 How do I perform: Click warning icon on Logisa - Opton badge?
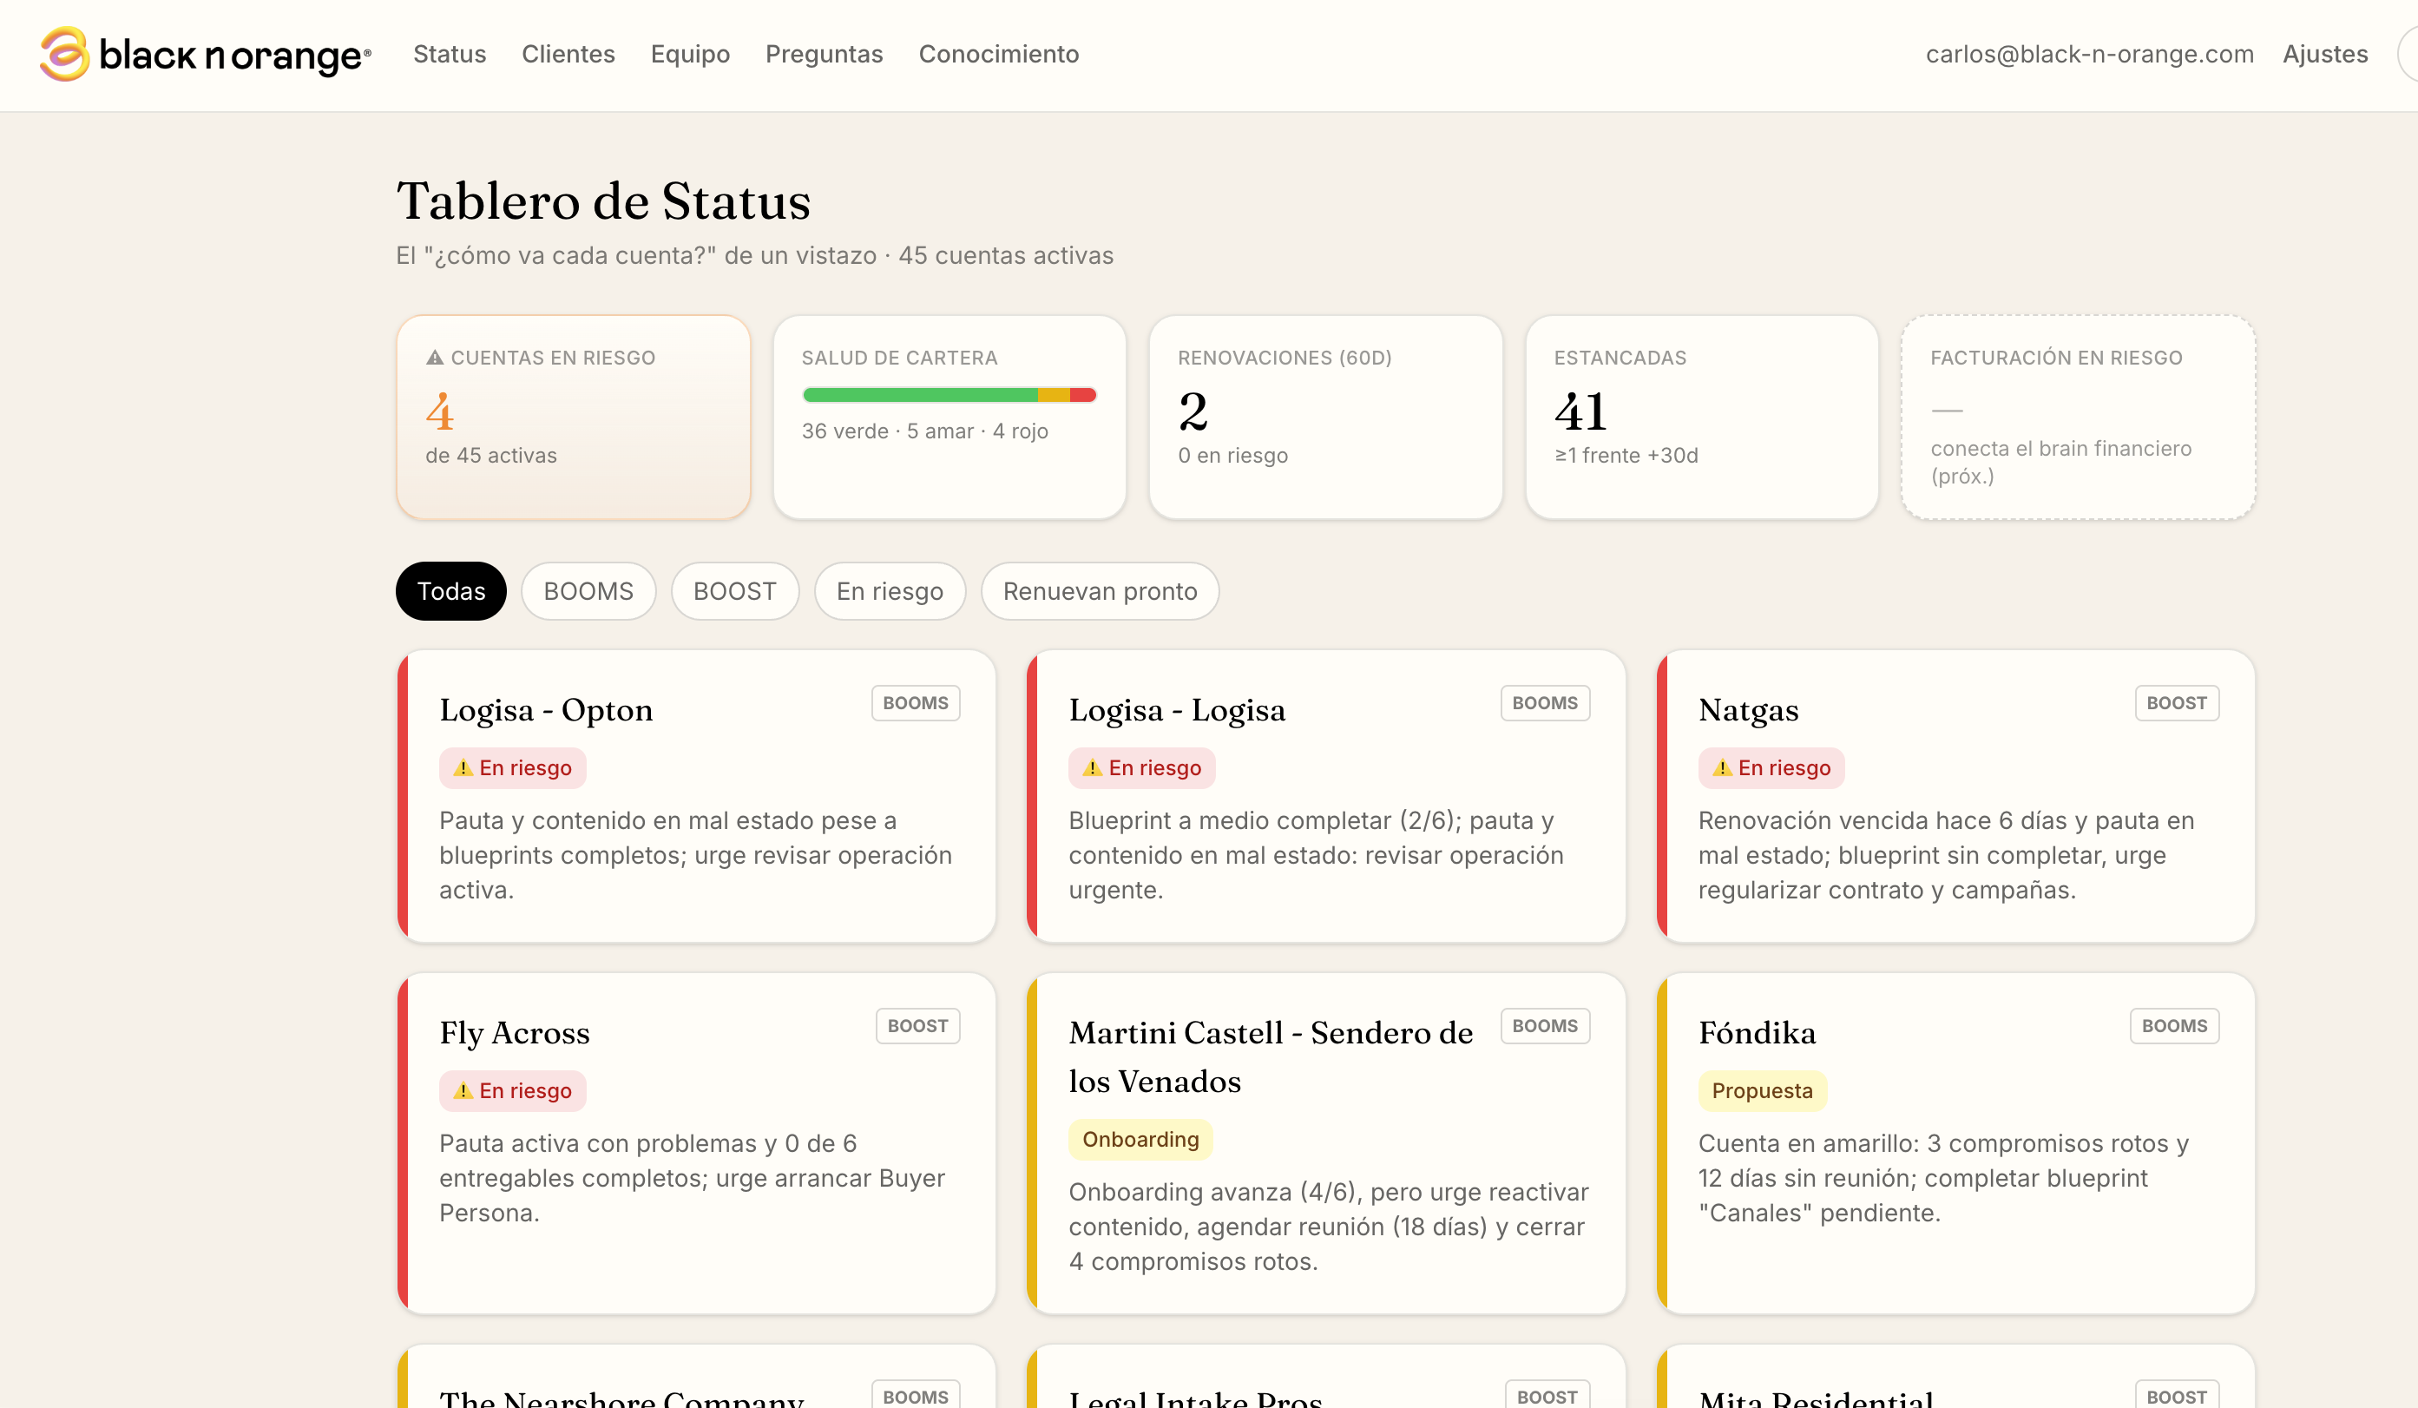click(x=463, y=768)
